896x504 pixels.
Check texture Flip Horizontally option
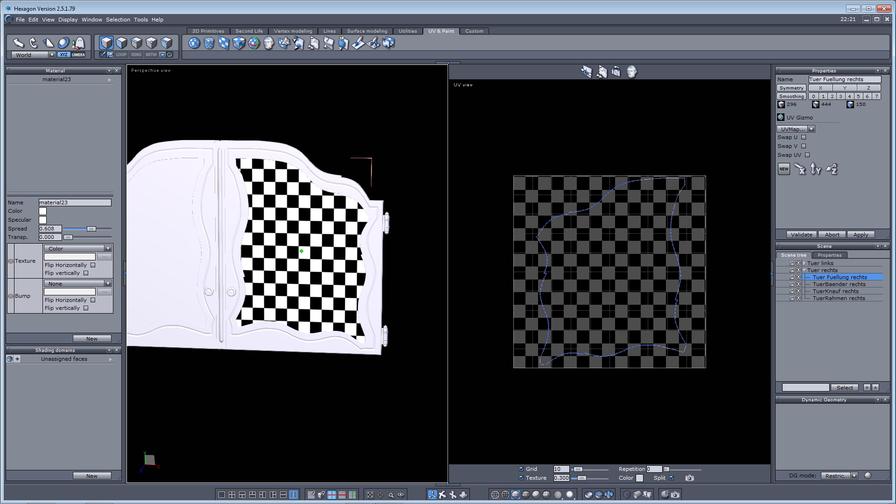pos(93,265)
